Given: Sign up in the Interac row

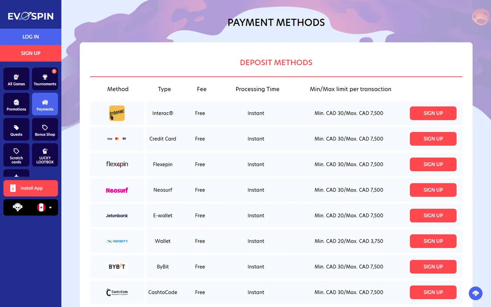Looking at the screenshot, I should click(433, 113).
